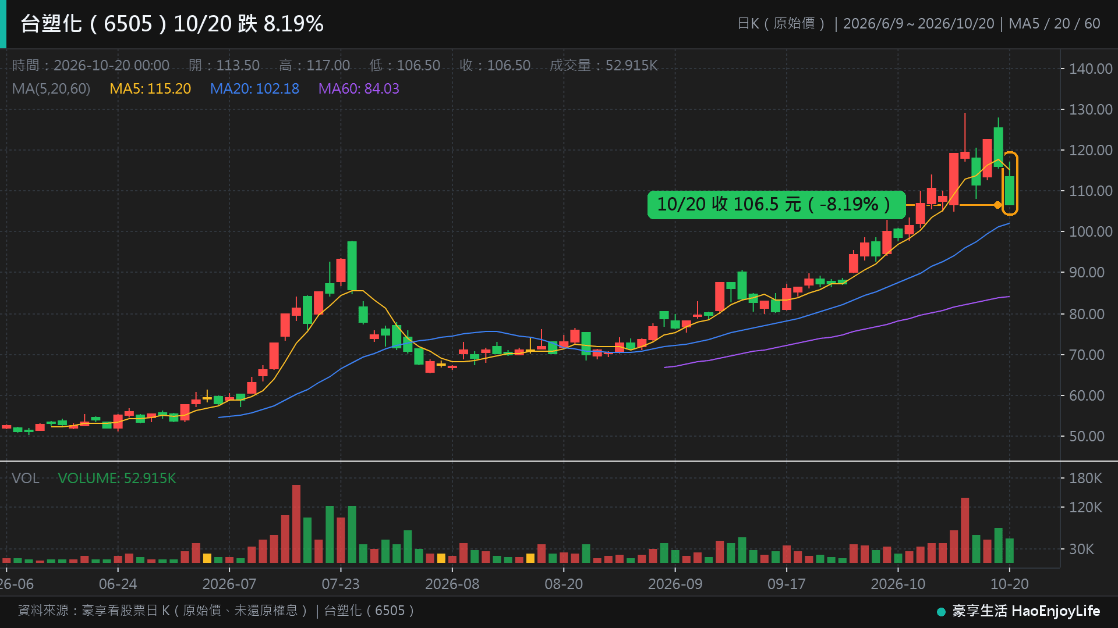This screenshot has width=1118, height=628.
Task: Click the 140.00 price axis label
Action: coord(1091,69)
